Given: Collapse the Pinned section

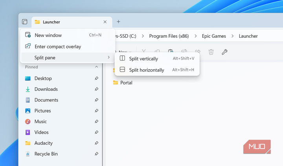Looking at the screenshot, I should 96,67.
